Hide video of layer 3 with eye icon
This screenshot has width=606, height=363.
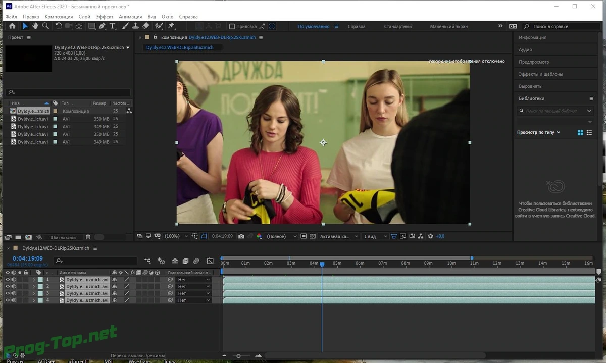pyautogui.click(x=8, y=293)
